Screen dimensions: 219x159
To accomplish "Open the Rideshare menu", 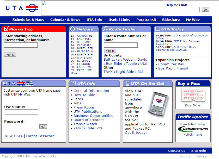I will click(171, 20).
